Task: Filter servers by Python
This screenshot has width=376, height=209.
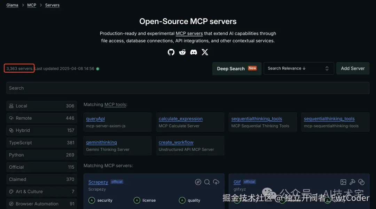Action: (x=42, y=155)
